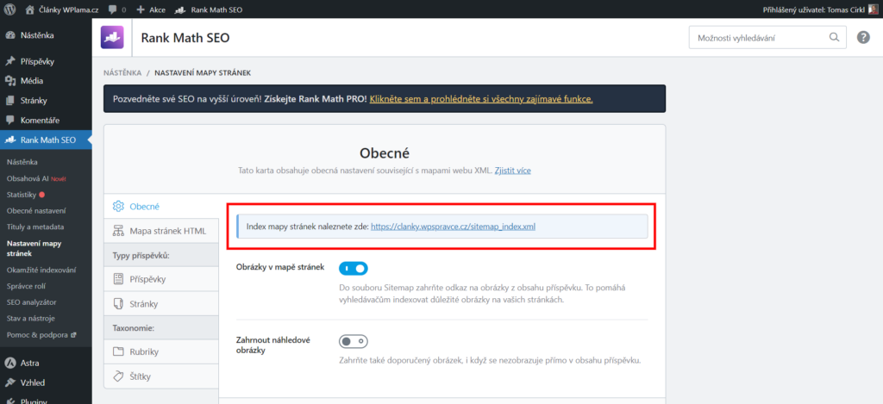Click the Stránky page icon in tabs
883x404 pixels.
tap(118, 304)
